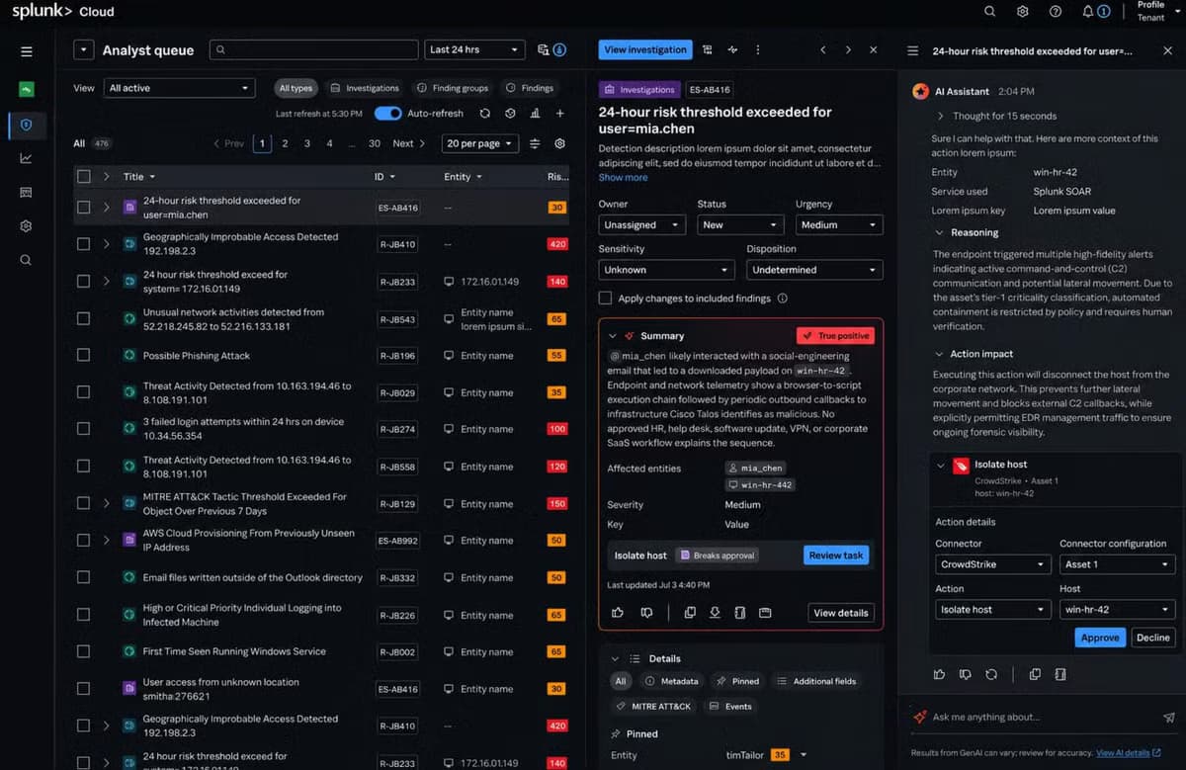1186x770 pixels.
Task: Open the help question mark icon
Action: 1056,12
